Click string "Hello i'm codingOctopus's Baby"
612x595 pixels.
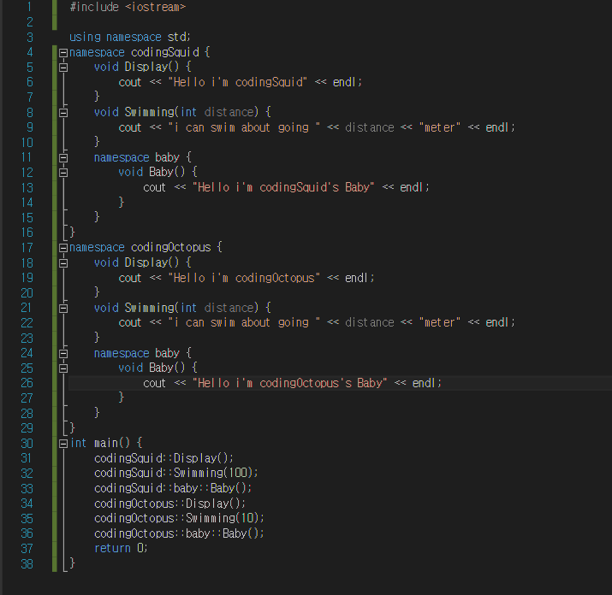click(289, 383)
